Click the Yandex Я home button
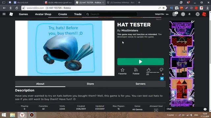This screenshot has width=211, height=118. [x=11, y=8]
